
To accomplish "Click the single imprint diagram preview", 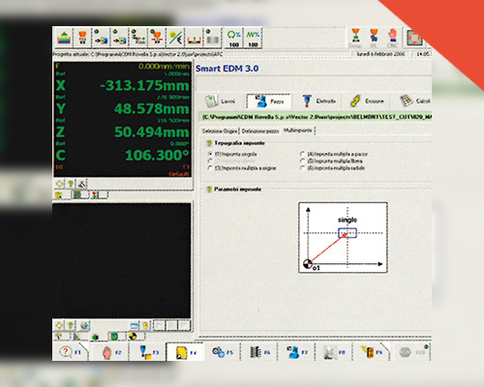I will click(343, 238).
